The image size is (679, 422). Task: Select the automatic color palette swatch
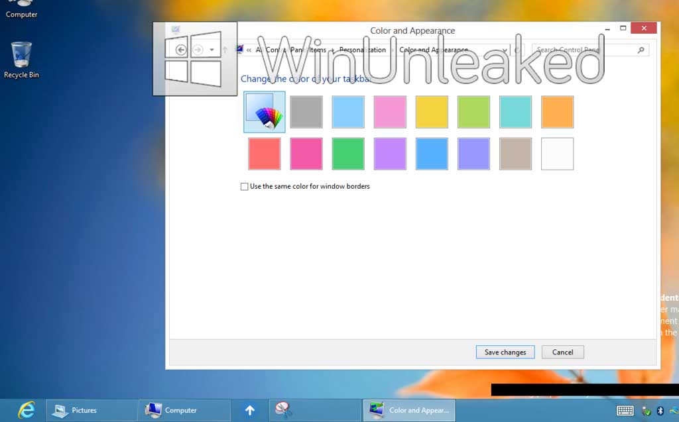(265, 112)
